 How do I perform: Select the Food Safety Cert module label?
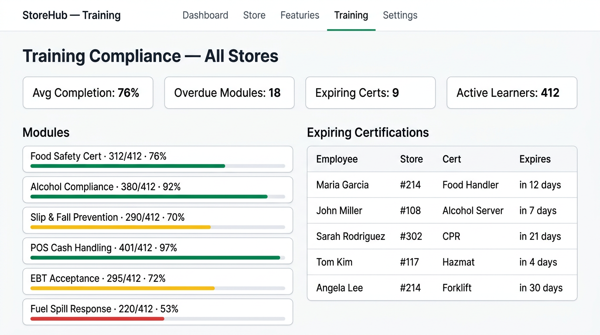coord(99,156)
